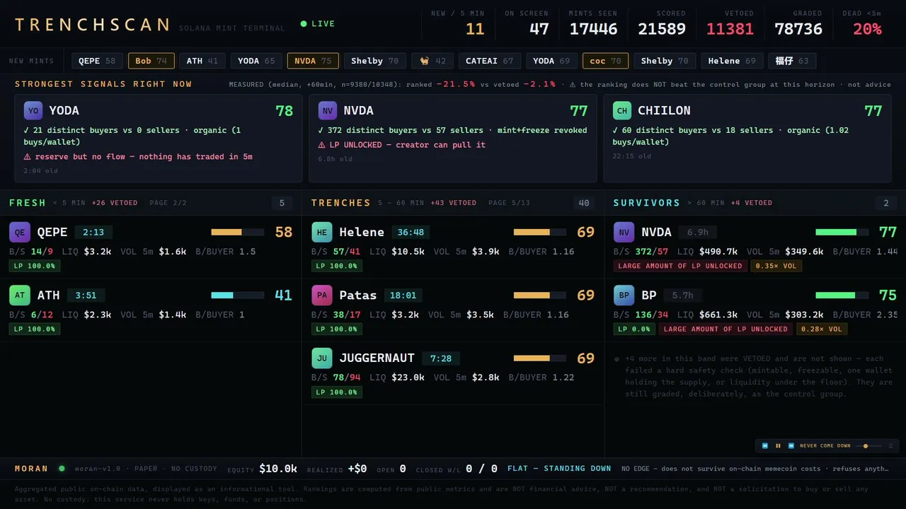Viewport: 906px width, 509px height.
Task: Adjust the music player volume slider
Action: pos(869,446)
